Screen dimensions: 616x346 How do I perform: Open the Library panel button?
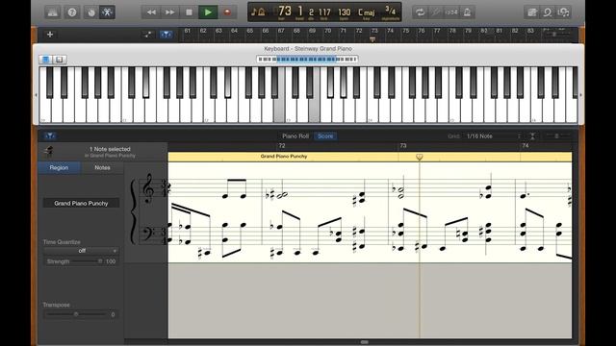click(53, 12)
